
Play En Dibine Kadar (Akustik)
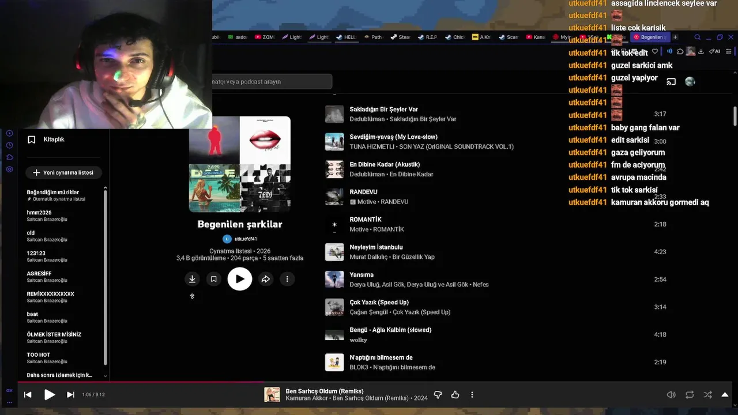385,164
